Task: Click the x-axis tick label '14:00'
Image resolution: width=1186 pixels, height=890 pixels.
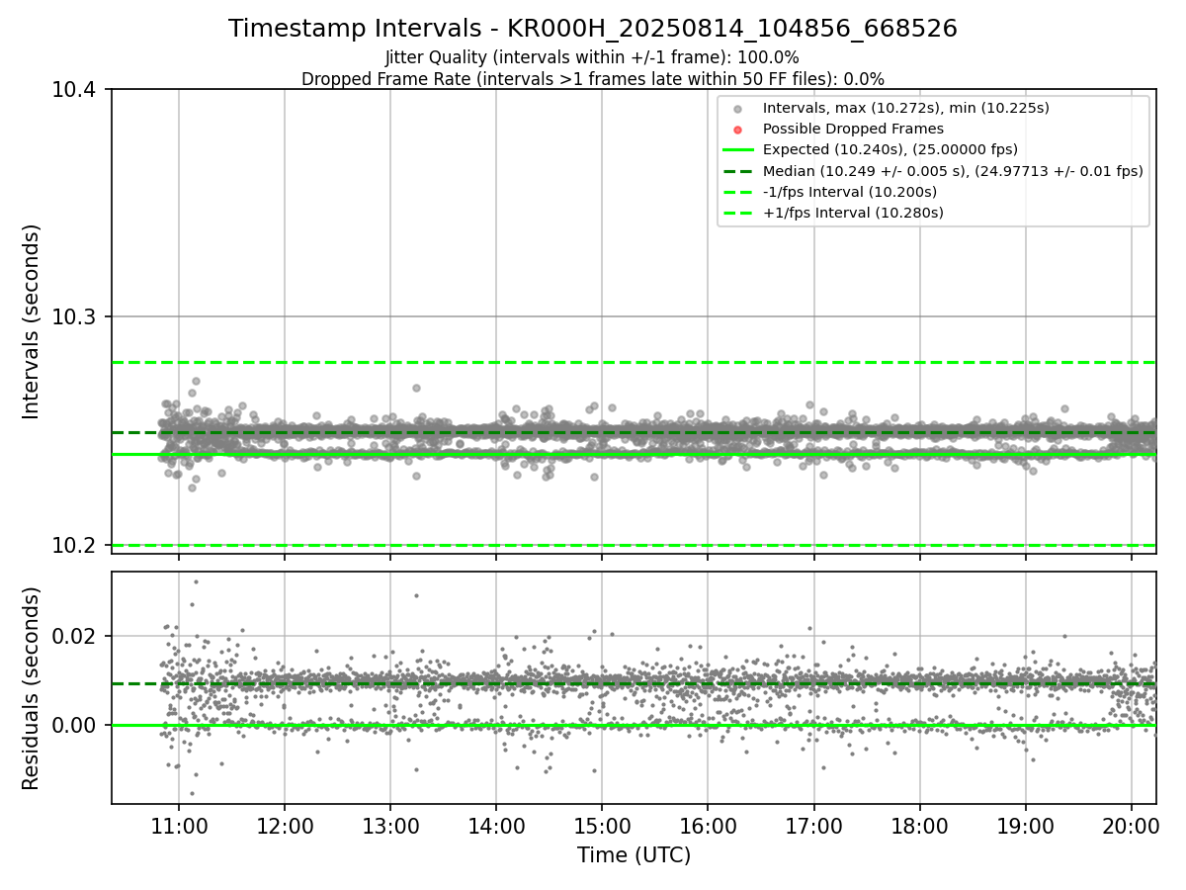Action: click(496, 825)
